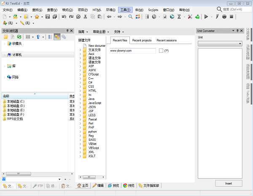The width and height of the screenshot is (253, 196).
Task: Switch to the Recent sessions tab
Action: click(167, 40)
